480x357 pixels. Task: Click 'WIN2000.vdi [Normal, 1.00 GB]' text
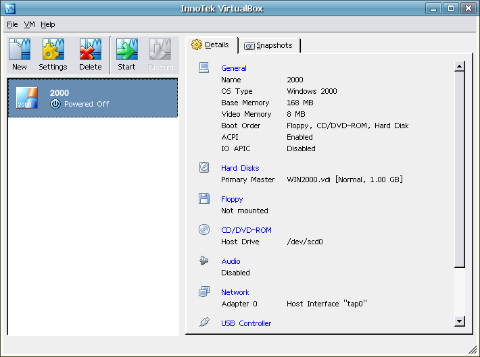point(345,180)
